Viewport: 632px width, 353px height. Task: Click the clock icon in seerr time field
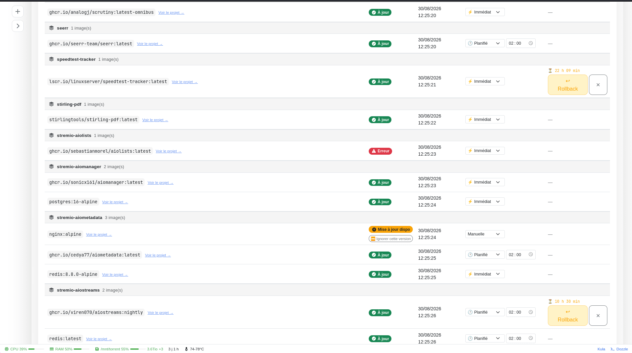pyautogui.click(x=530, y=43)
